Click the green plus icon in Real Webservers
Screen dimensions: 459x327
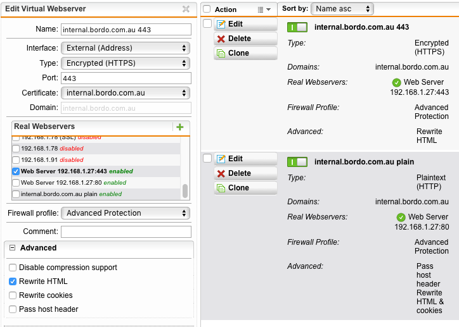pos(180,127)
